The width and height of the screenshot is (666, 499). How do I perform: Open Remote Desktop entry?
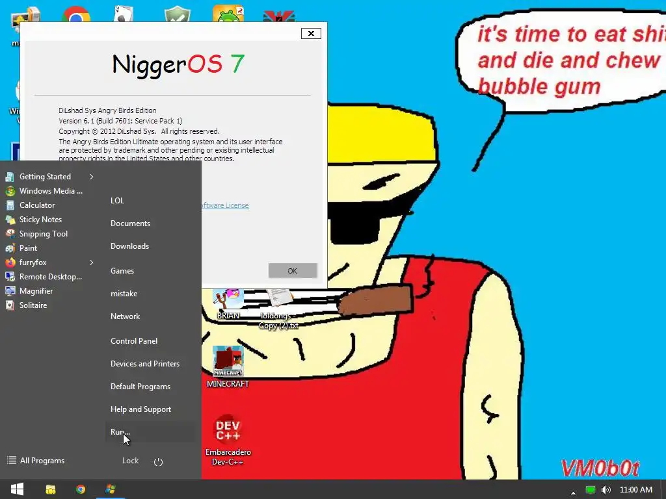tap(51, 277)
